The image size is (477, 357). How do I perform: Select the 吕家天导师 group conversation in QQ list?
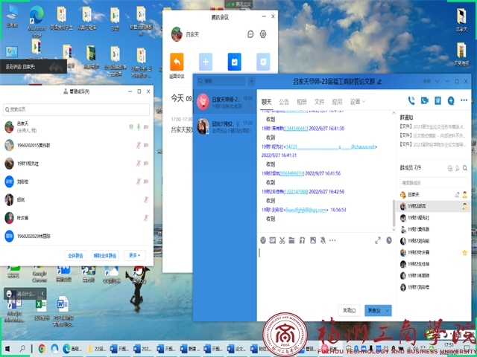click(224, 102)
